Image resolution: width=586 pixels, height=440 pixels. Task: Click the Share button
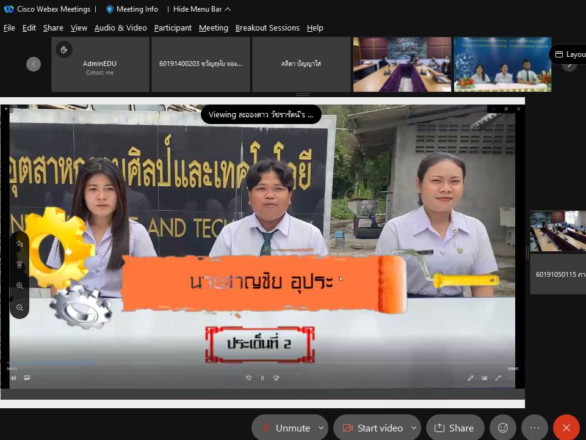[455, 428]
